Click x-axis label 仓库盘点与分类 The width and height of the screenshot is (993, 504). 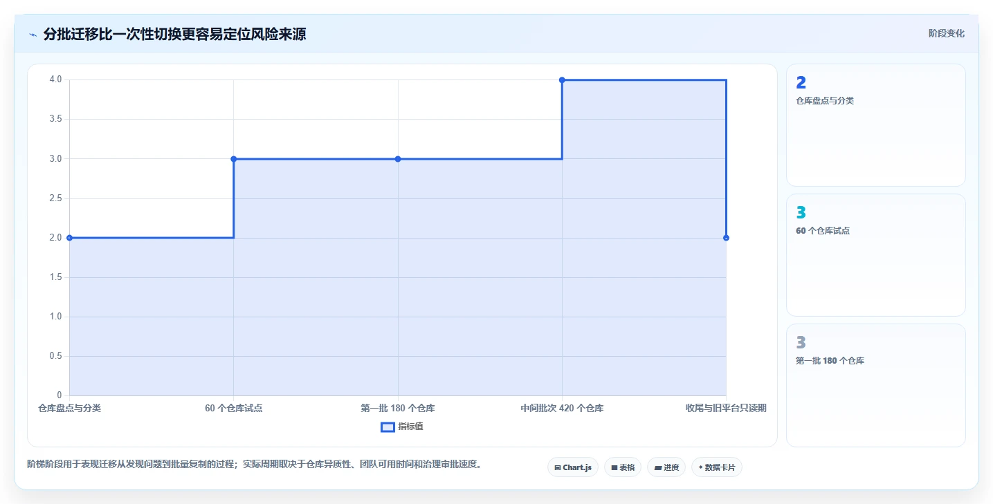click(69, 408)
